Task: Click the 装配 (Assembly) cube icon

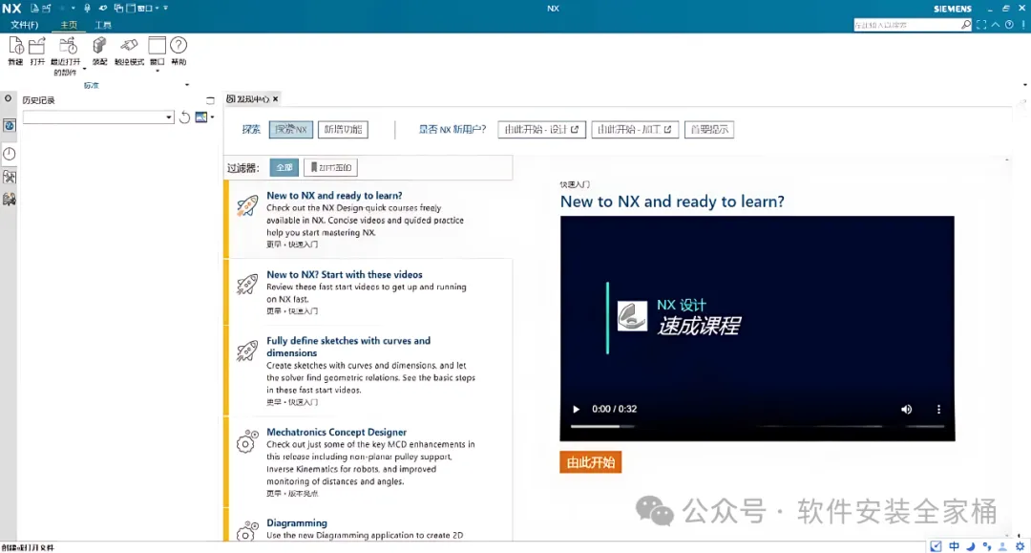Action: tap(99, 46)
